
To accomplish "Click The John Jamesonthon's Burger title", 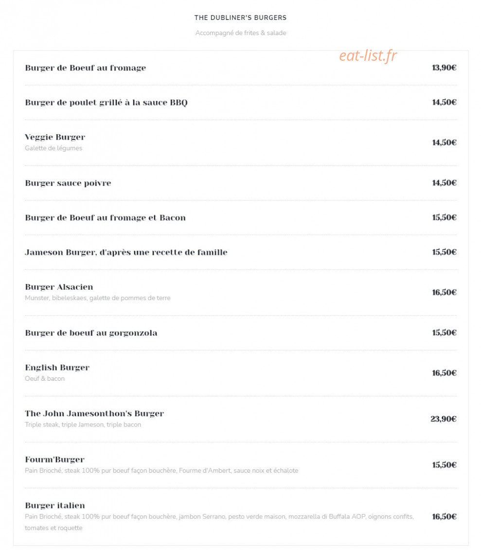I will (94, 413).
